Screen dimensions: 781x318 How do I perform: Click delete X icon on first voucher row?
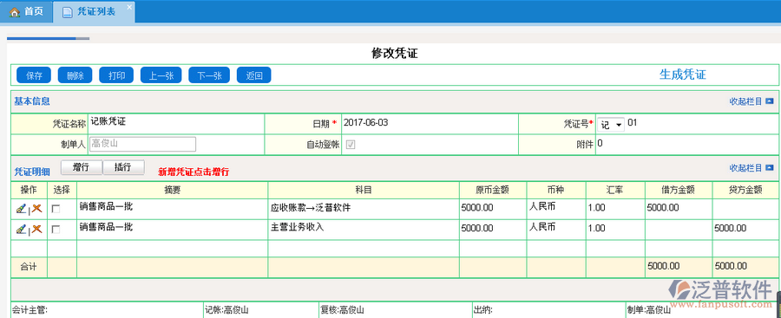36,209
